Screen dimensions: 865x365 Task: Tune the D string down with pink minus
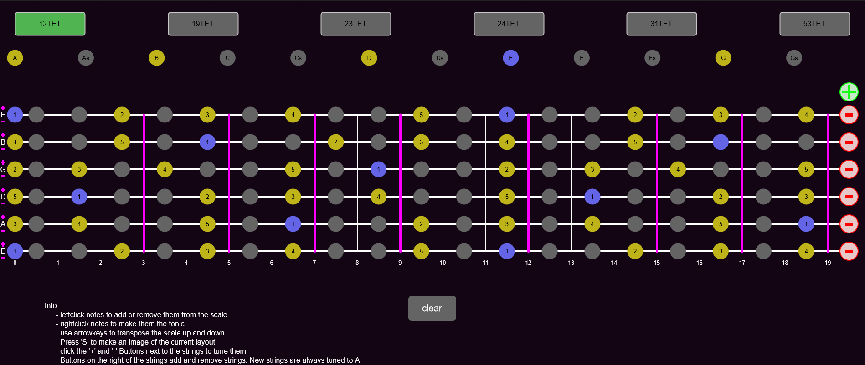3,203
